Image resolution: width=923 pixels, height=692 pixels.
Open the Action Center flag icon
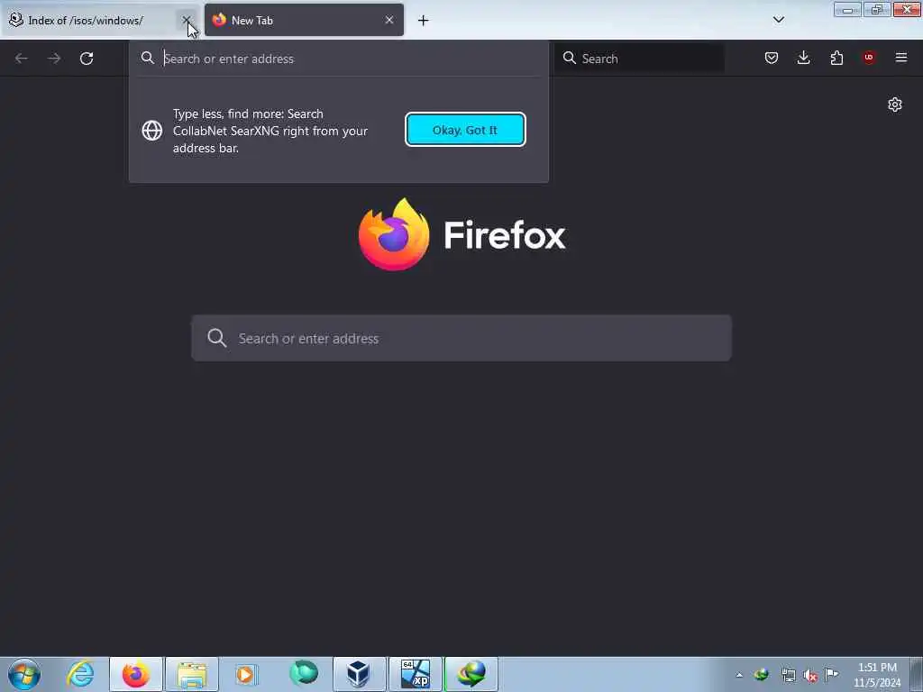(x=832, y=674)
